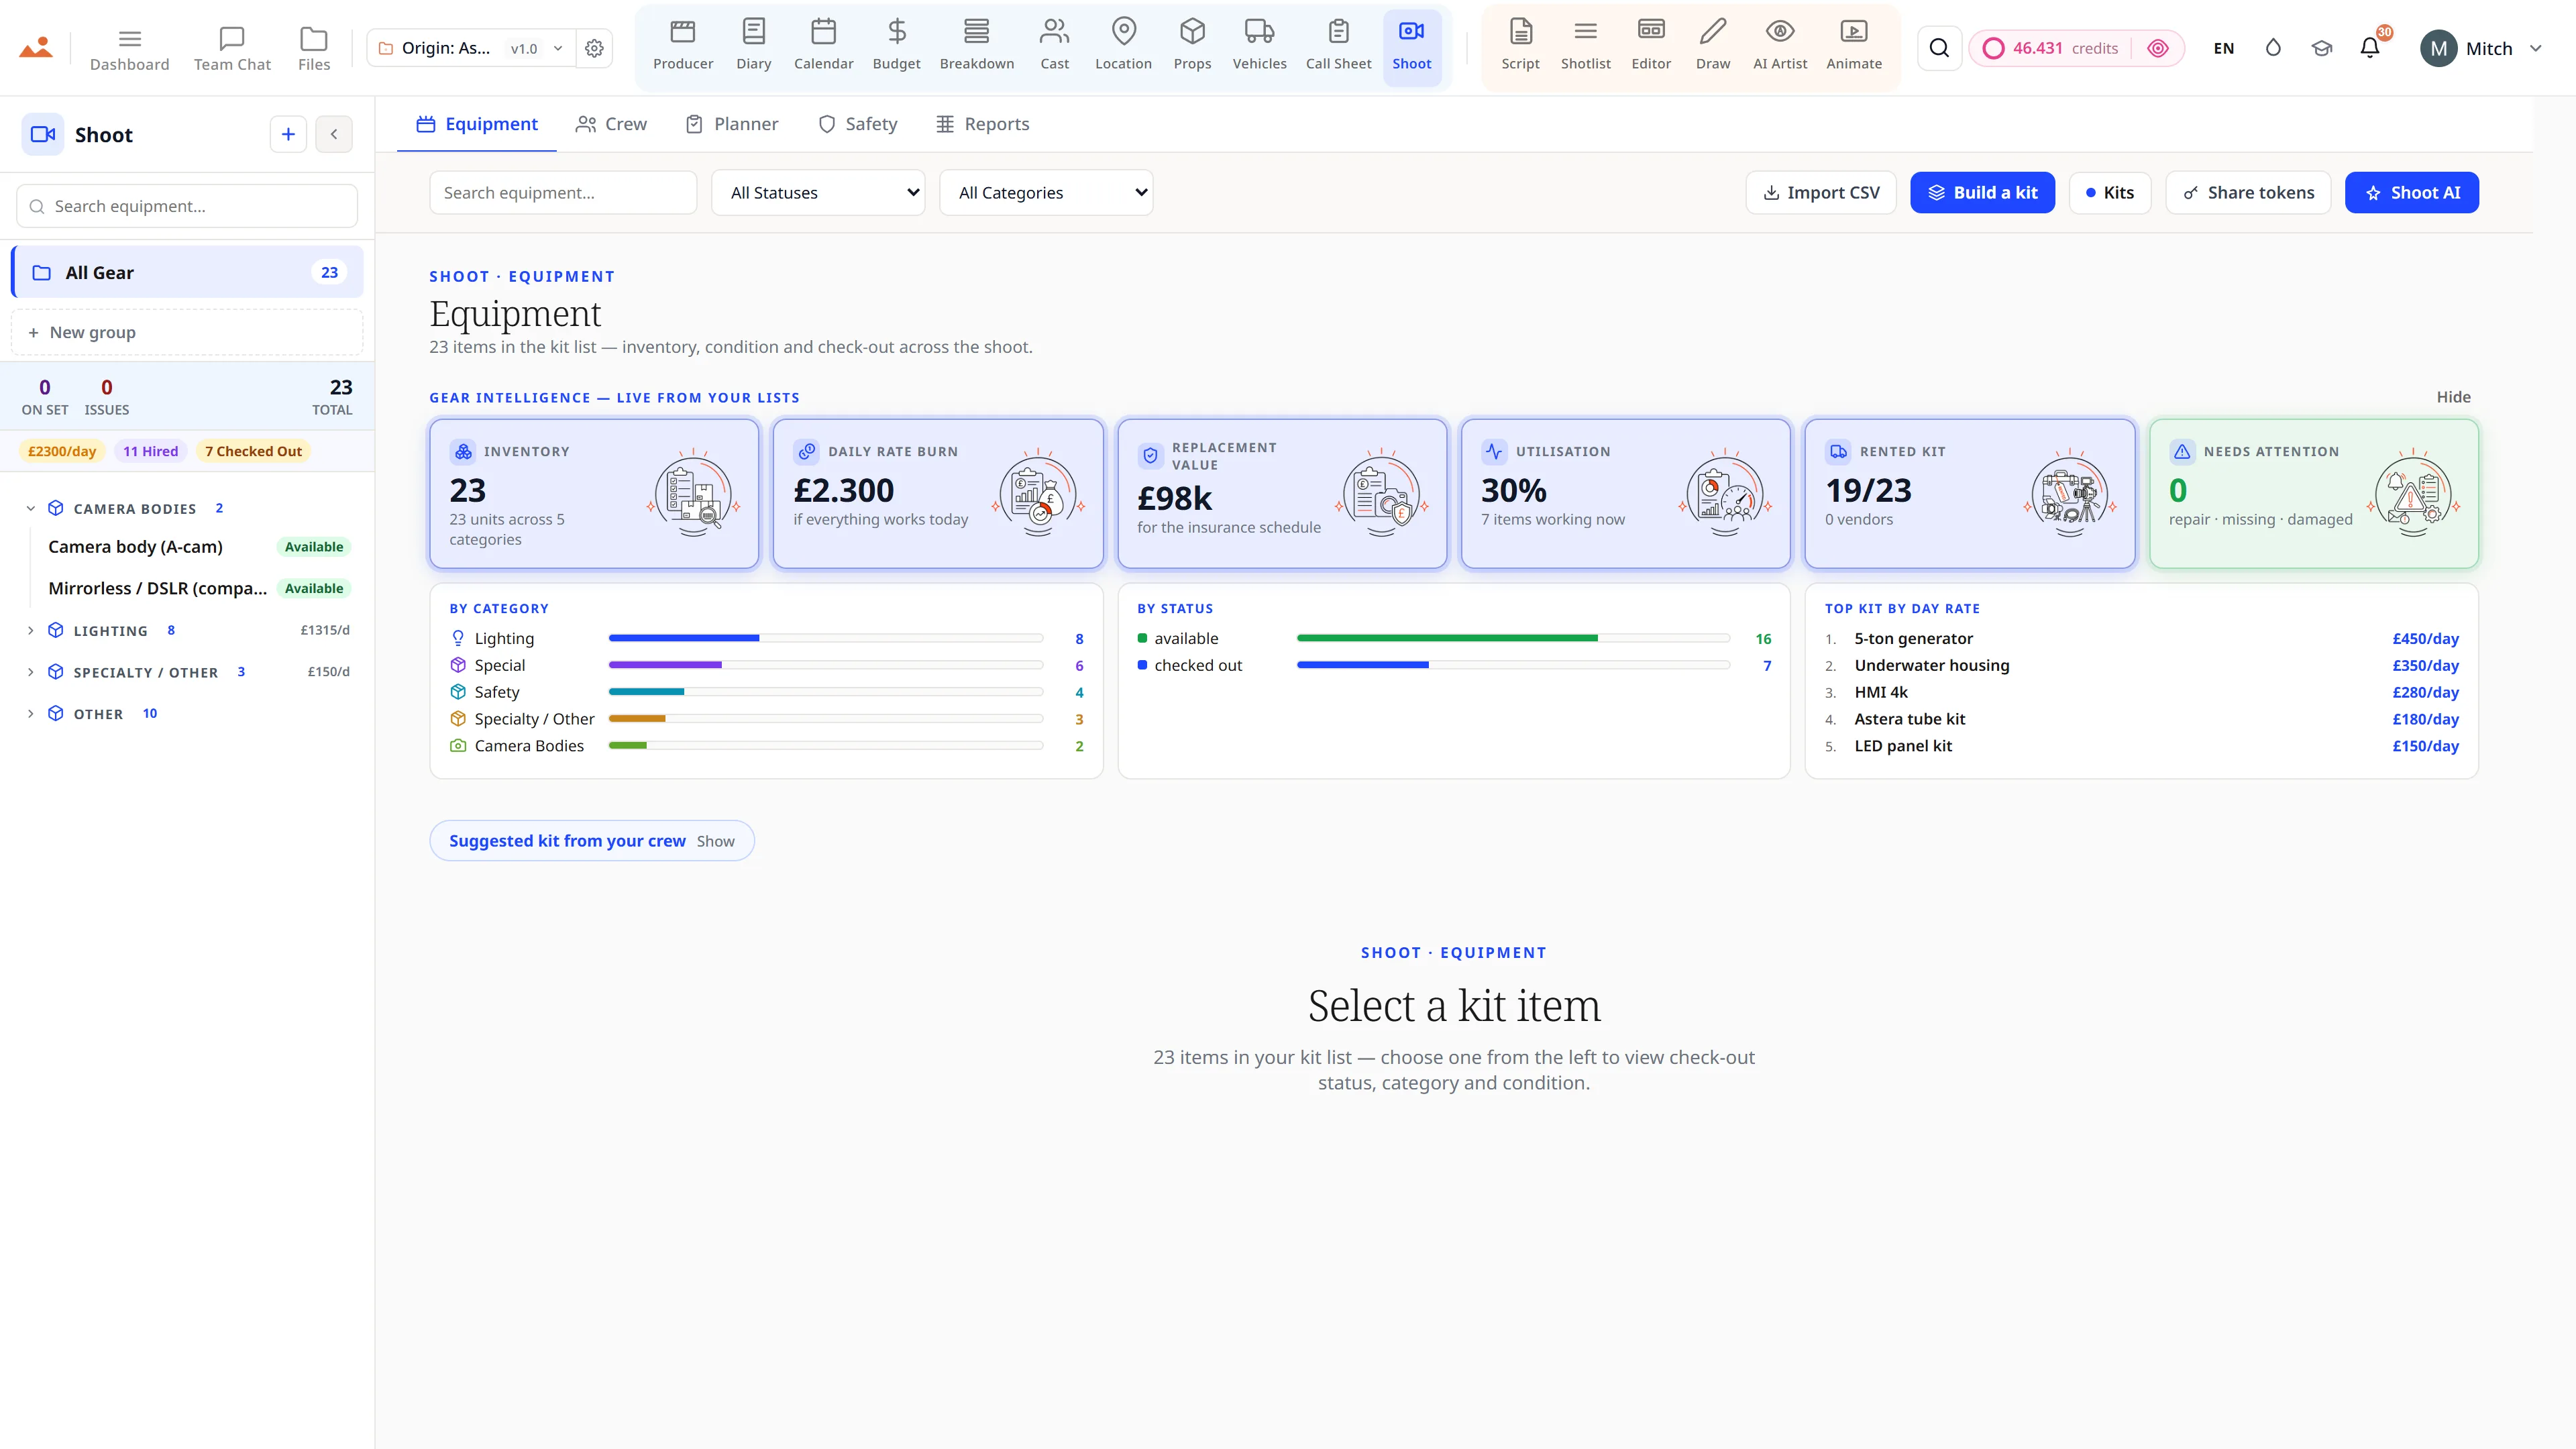Click the plus icon beside Shoot

pyautogui.click(x=288, y=134)
